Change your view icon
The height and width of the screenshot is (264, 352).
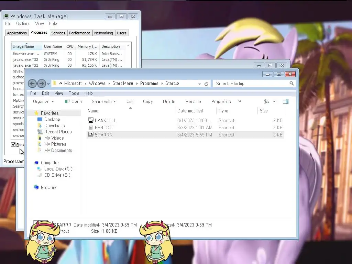[266, 101]
